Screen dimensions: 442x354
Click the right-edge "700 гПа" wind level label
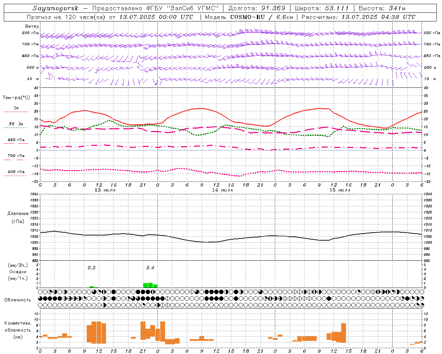tap(432, 44)
